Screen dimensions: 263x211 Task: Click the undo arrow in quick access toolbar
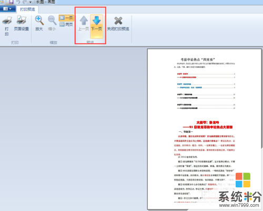(x=18, y=2)
